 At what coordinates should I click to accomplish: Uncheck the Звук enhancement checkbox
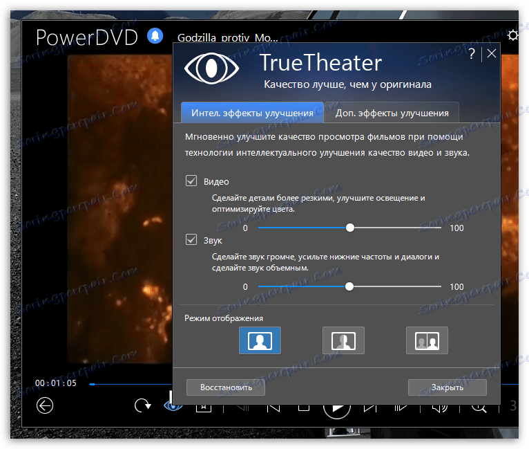click(191, 239)
